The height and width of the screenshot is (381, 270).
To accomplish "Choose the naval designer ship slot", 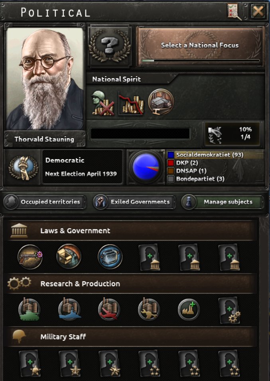I will [x=69, y=310].
